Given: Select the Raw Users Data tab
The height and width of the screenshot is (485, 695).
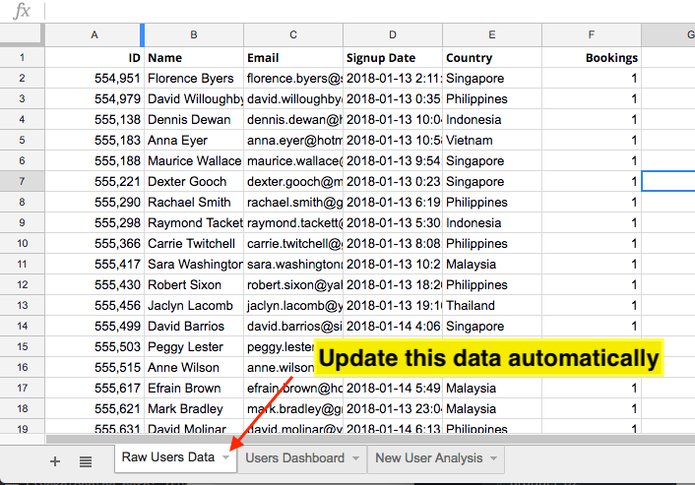Looking at the screenshot, I should click(167, 457).
